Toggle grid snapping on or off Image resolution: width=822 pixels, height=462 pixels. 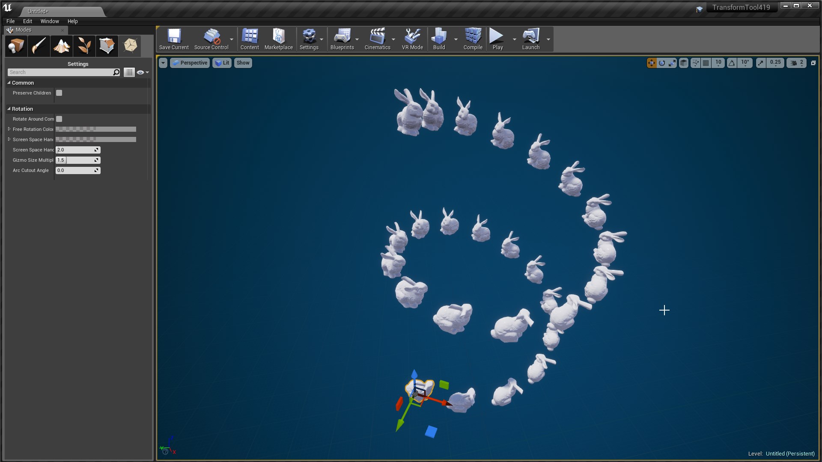(x=706, y=63)
